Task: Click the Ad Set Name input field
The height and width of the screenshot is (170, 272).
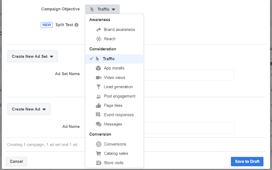Action: tap(189, 75)
